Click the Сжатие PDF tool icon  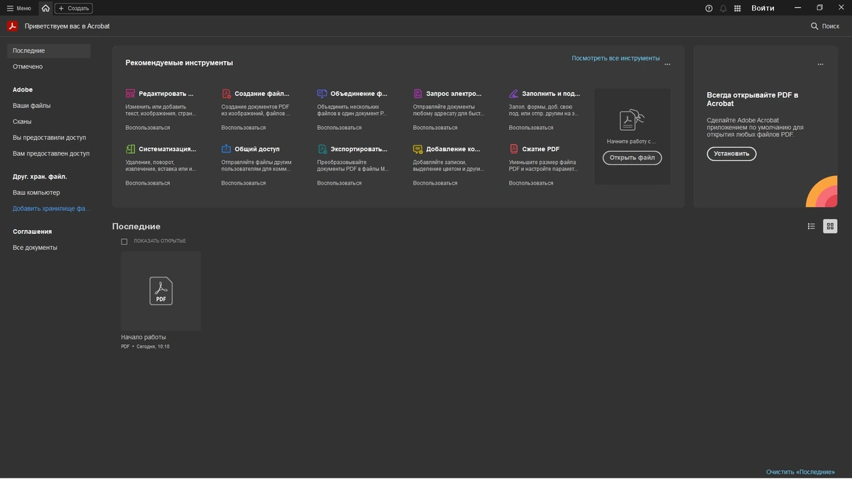click(513, 149)
